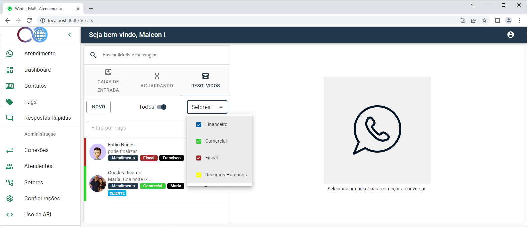Click the Tags label icon
Viewport: 527px width, 227px height.
point(10,102)
